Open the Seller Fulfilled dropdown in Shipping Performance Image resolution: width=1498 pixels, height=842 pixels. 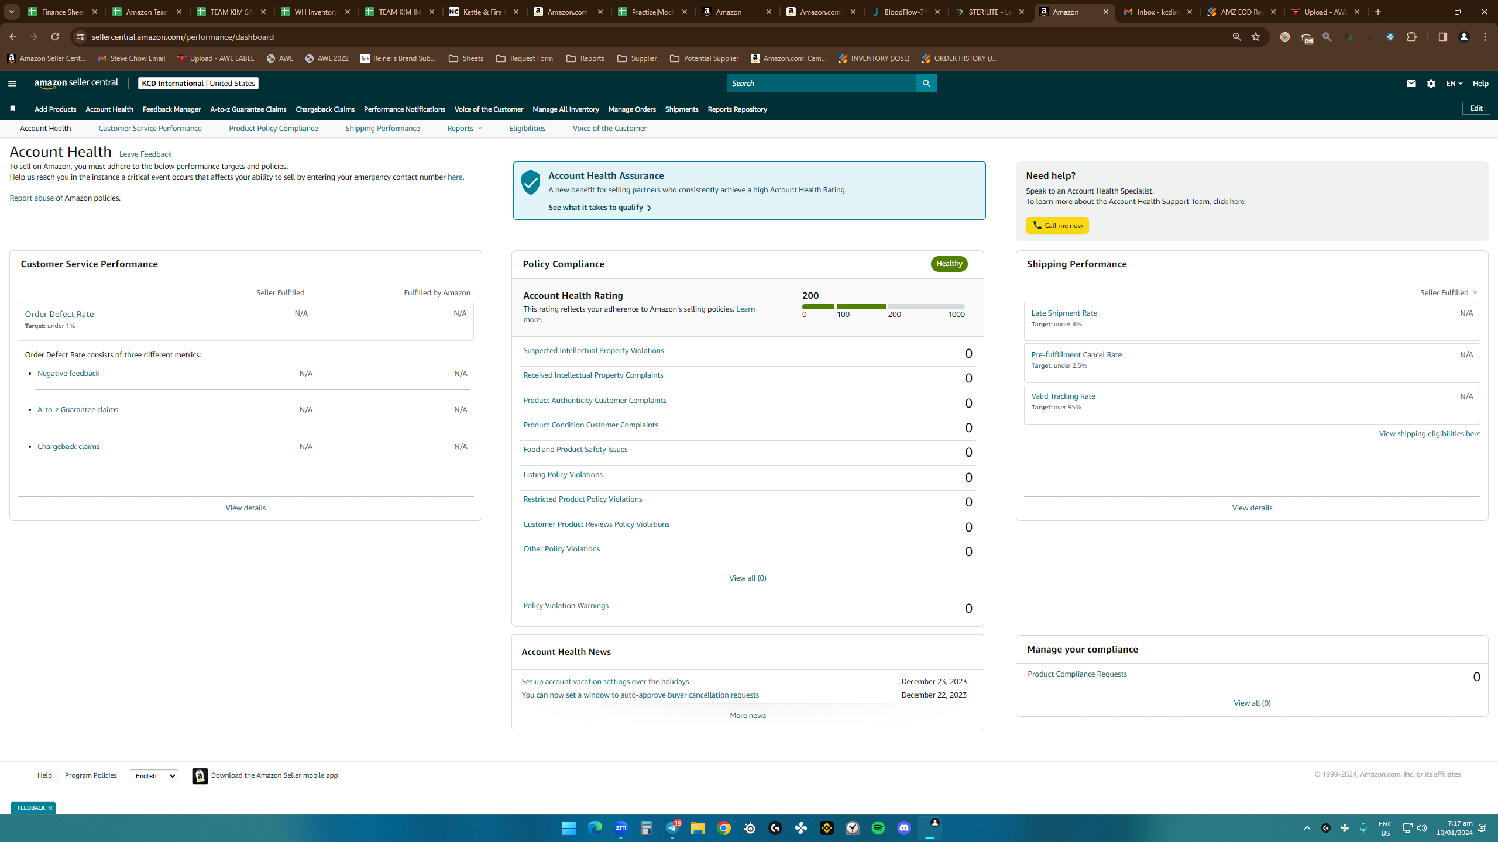[x=1448, y=292]
